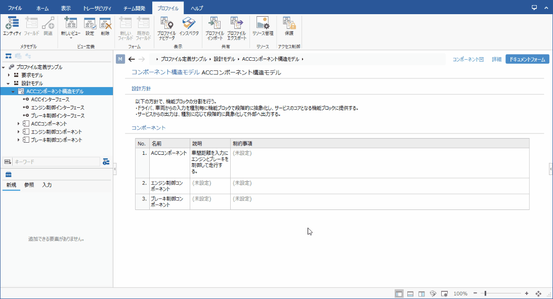This screenshot has height=299, width=553.
Task: Click the ドキュメントフォーム button
Action: click(x=527, y=59)
